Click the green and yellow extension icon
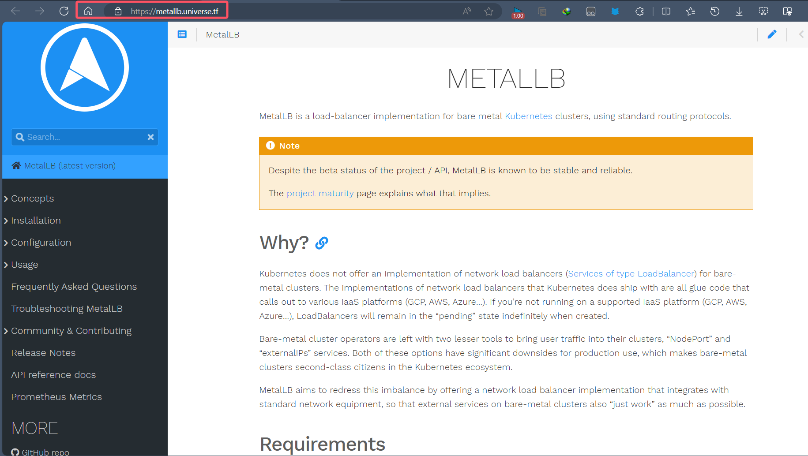The width and height of the screenshot is (808, 456). pos(567,11)
